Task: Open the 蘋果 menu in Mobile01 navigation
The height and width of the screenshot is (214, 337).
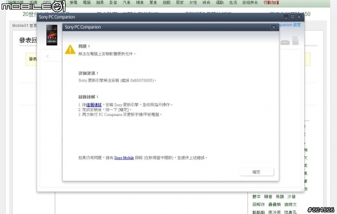Action: coord(100,3)
